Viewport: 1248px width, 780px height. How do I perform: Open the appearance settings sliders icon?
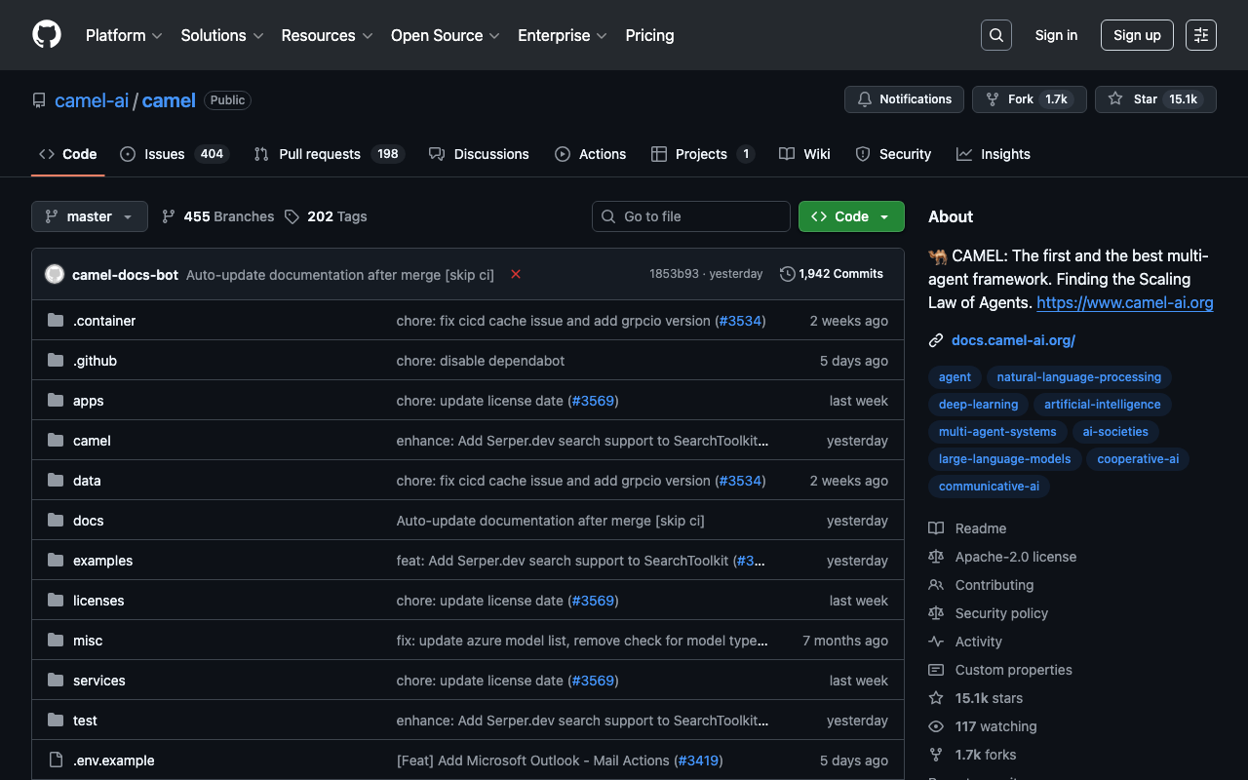coord(1200,35)
